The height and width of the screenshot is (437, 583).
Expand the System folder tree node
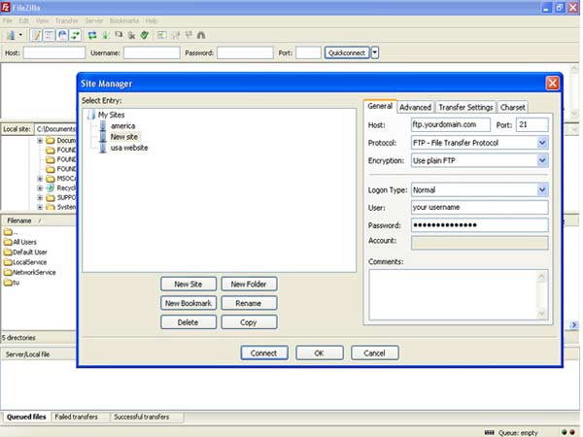click(40, 207)
